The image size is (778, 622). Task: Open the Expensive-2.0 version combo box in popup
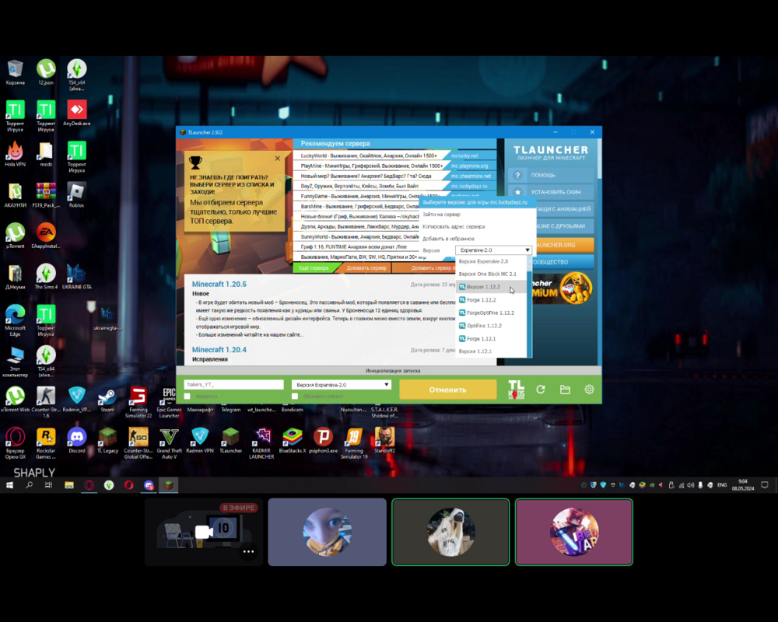tap(494, 250)
